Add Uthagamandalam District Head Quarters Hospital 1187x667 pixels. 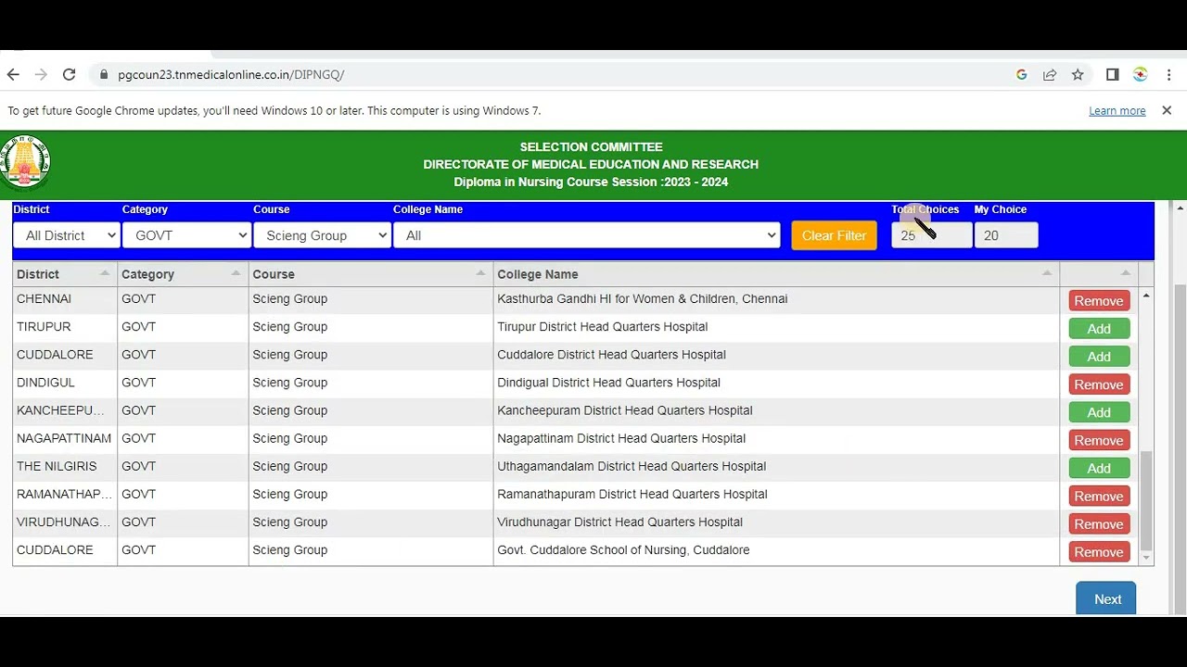pyautogui.click(x=1099, y=469)
